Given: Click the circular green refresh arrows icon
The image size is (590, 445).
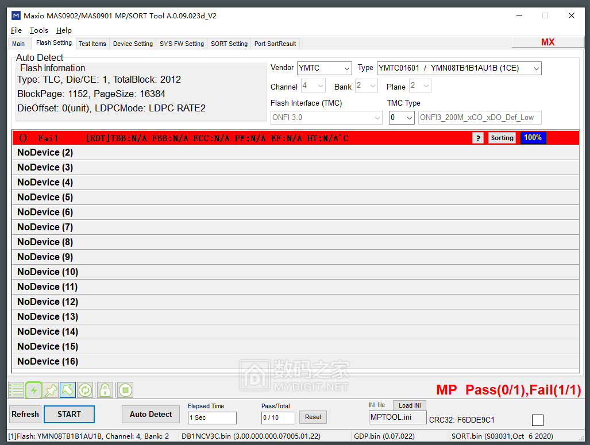Looking at the screenshot, I should [x=86, y=390].
